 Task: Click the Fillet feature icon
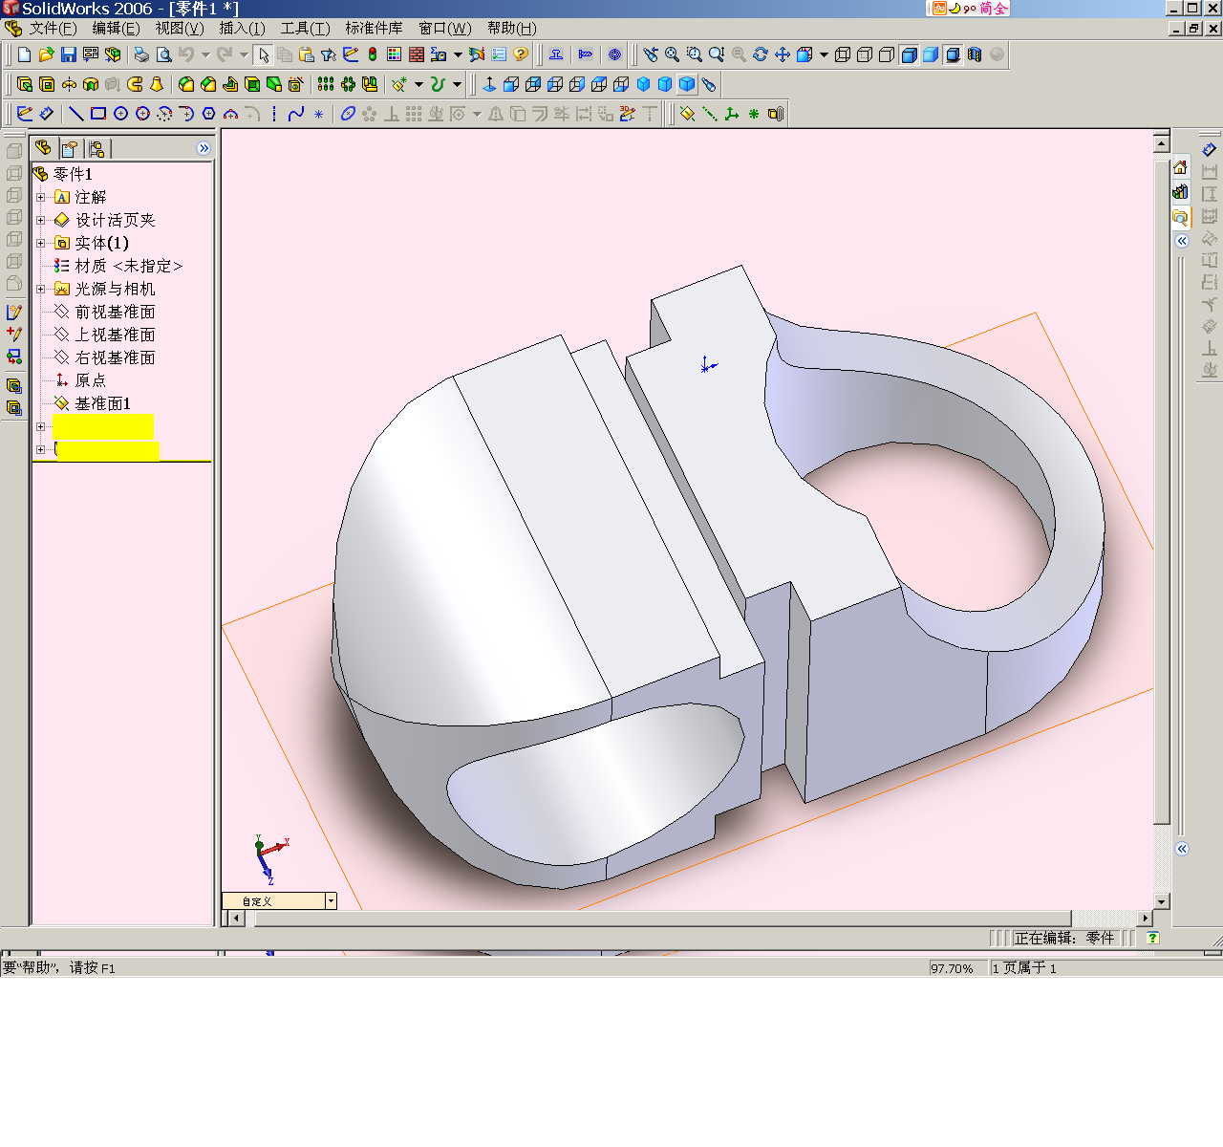point(186,85)
